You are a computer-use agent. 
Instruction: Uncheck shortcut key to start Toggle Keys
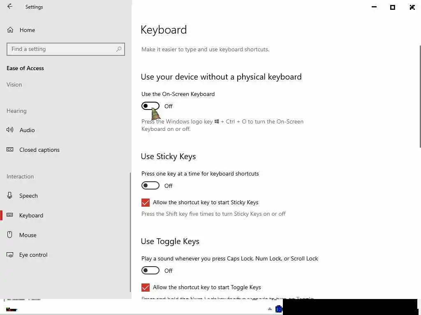146,288
